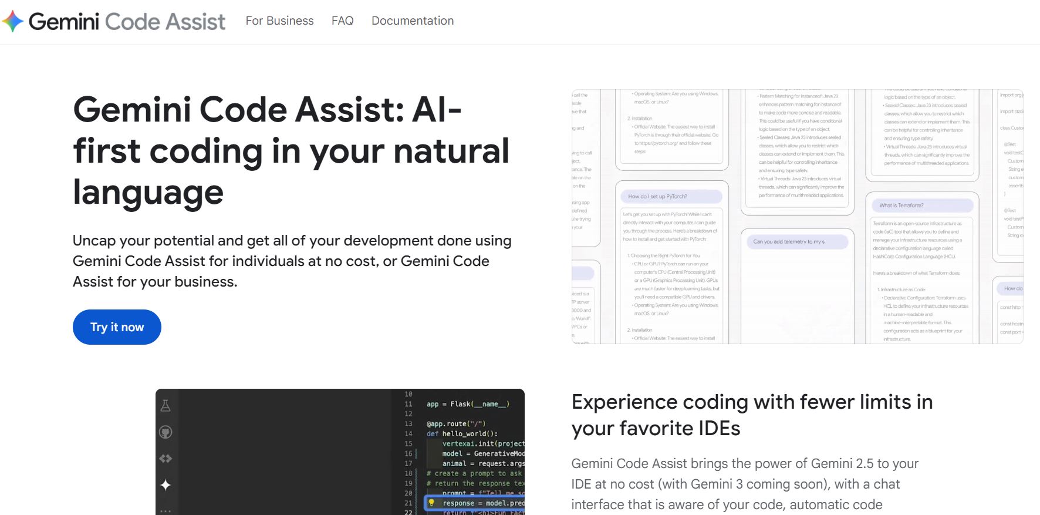Click the three-dots more icon in IDE sidebar
The height and width of the screenshot is (515, 1040).
click(x=166, y=510)
